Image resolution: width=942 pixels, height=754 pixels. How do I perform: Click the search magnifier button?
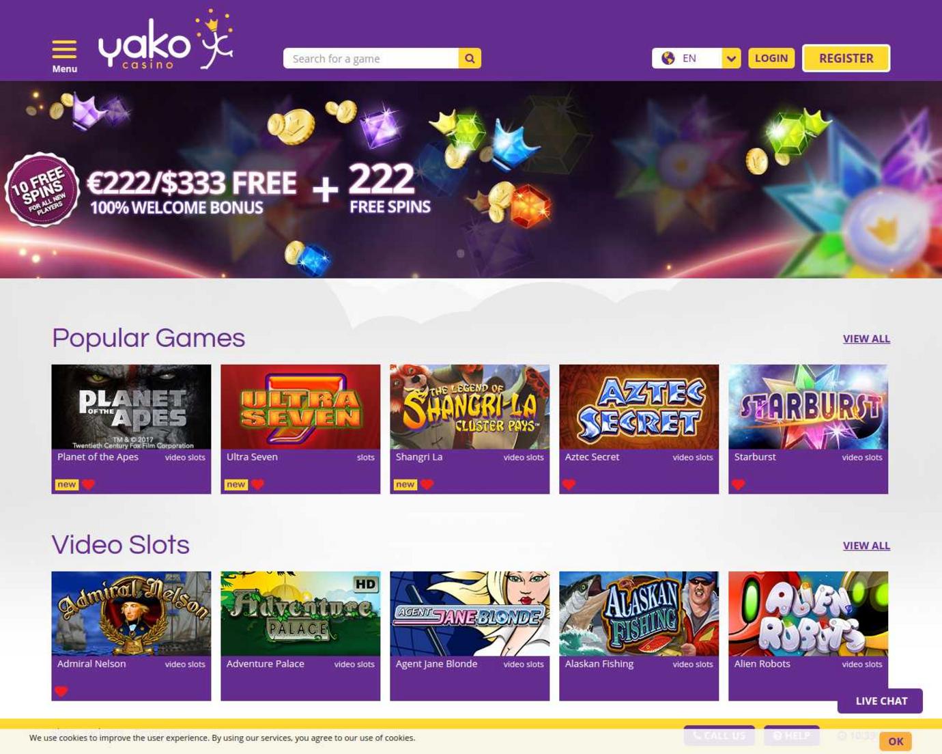(x=470, y=59)
